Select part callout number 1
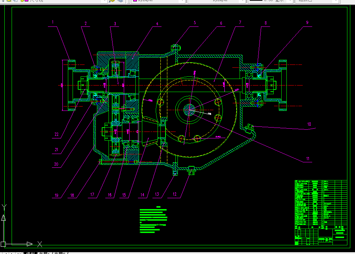 click(x=53, y=22)
